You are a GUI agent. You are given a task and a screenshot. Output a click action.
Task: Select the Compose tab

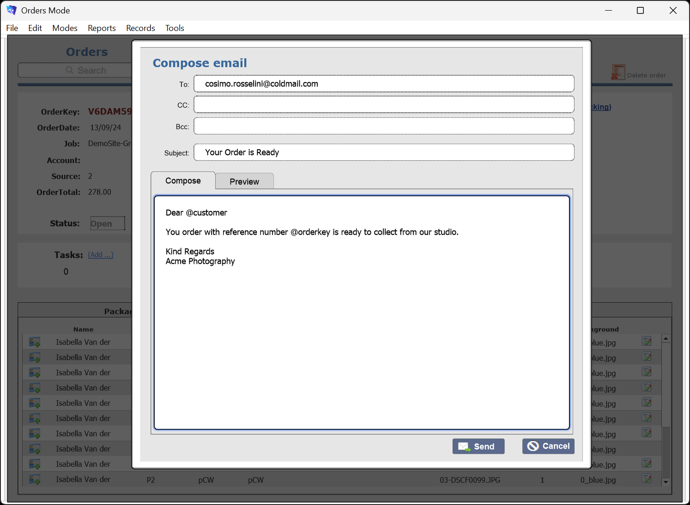183,181
